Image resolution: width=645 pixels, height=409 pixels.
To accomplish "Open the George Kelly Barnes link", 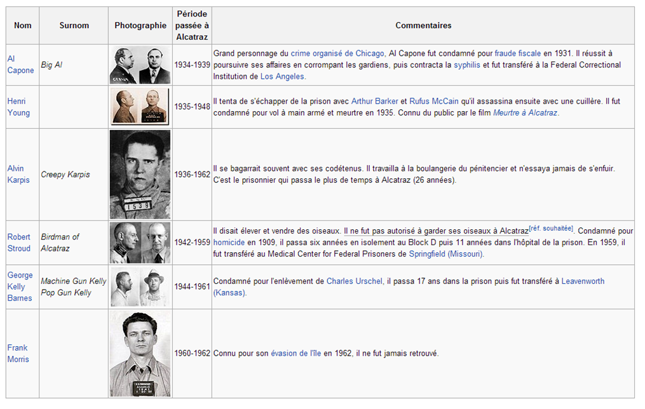I will [x=20, y=286].
